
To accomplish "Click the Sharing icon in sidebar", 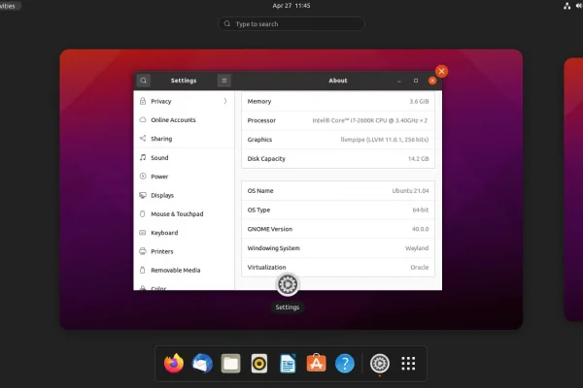I will click(x=143, y=138).
